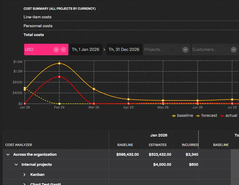The width and height of the screenshot is (239, 185).
Task: Collapse the Across the organization row
Action: pos(8,155)
